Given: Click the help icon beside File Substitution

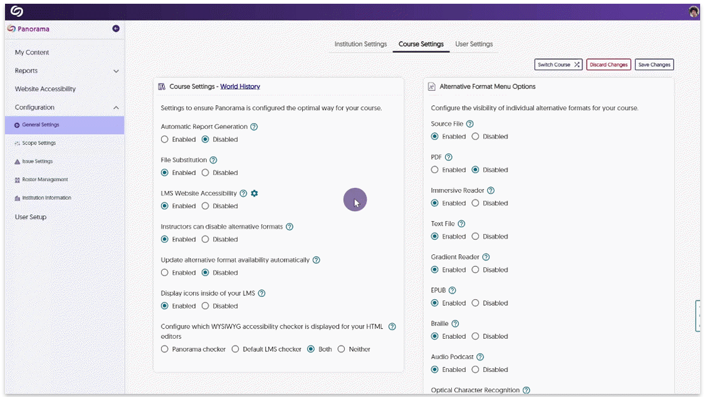Looking at the screenshot, I should (212, 160).
